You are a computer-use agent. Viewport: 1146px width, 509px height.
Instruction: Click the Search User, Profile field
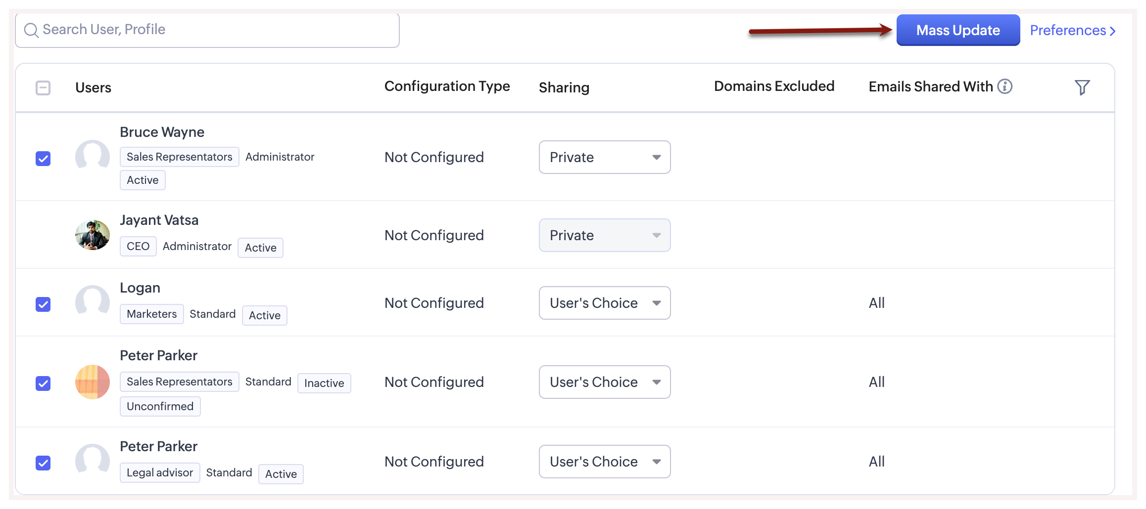(x=213, y=30)
